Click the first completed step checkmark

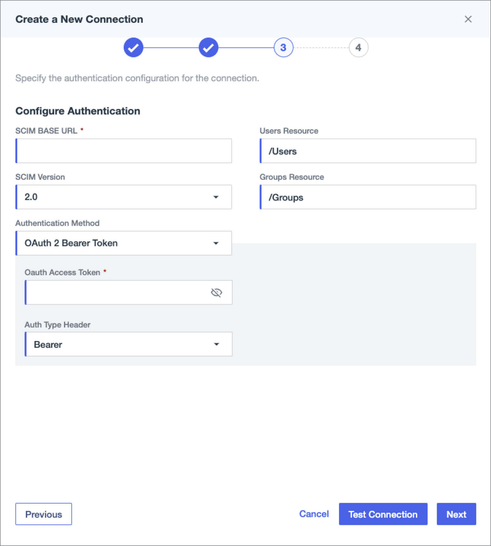133,48
